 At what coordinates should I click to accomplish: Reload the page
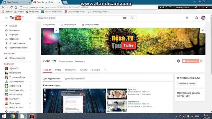pyautogui.click(x=12, y=7)
